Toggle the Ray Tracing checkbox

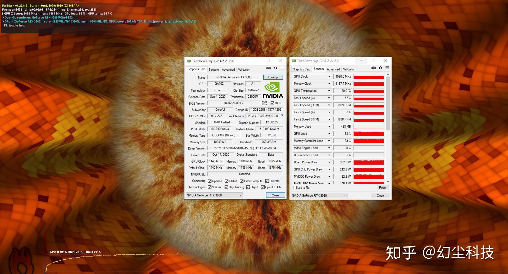226,187
